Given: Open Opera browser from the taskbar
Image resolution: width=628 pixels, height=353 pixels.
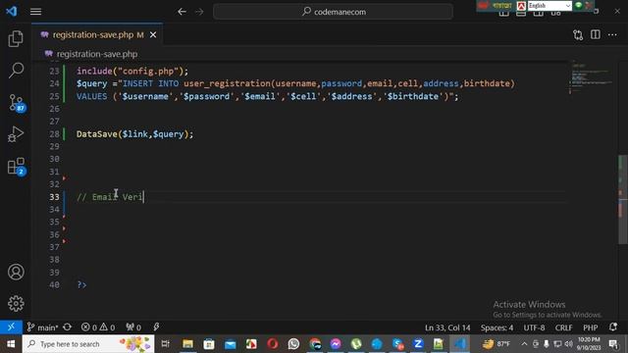Looking at the screenshot, I should [273, 344].
